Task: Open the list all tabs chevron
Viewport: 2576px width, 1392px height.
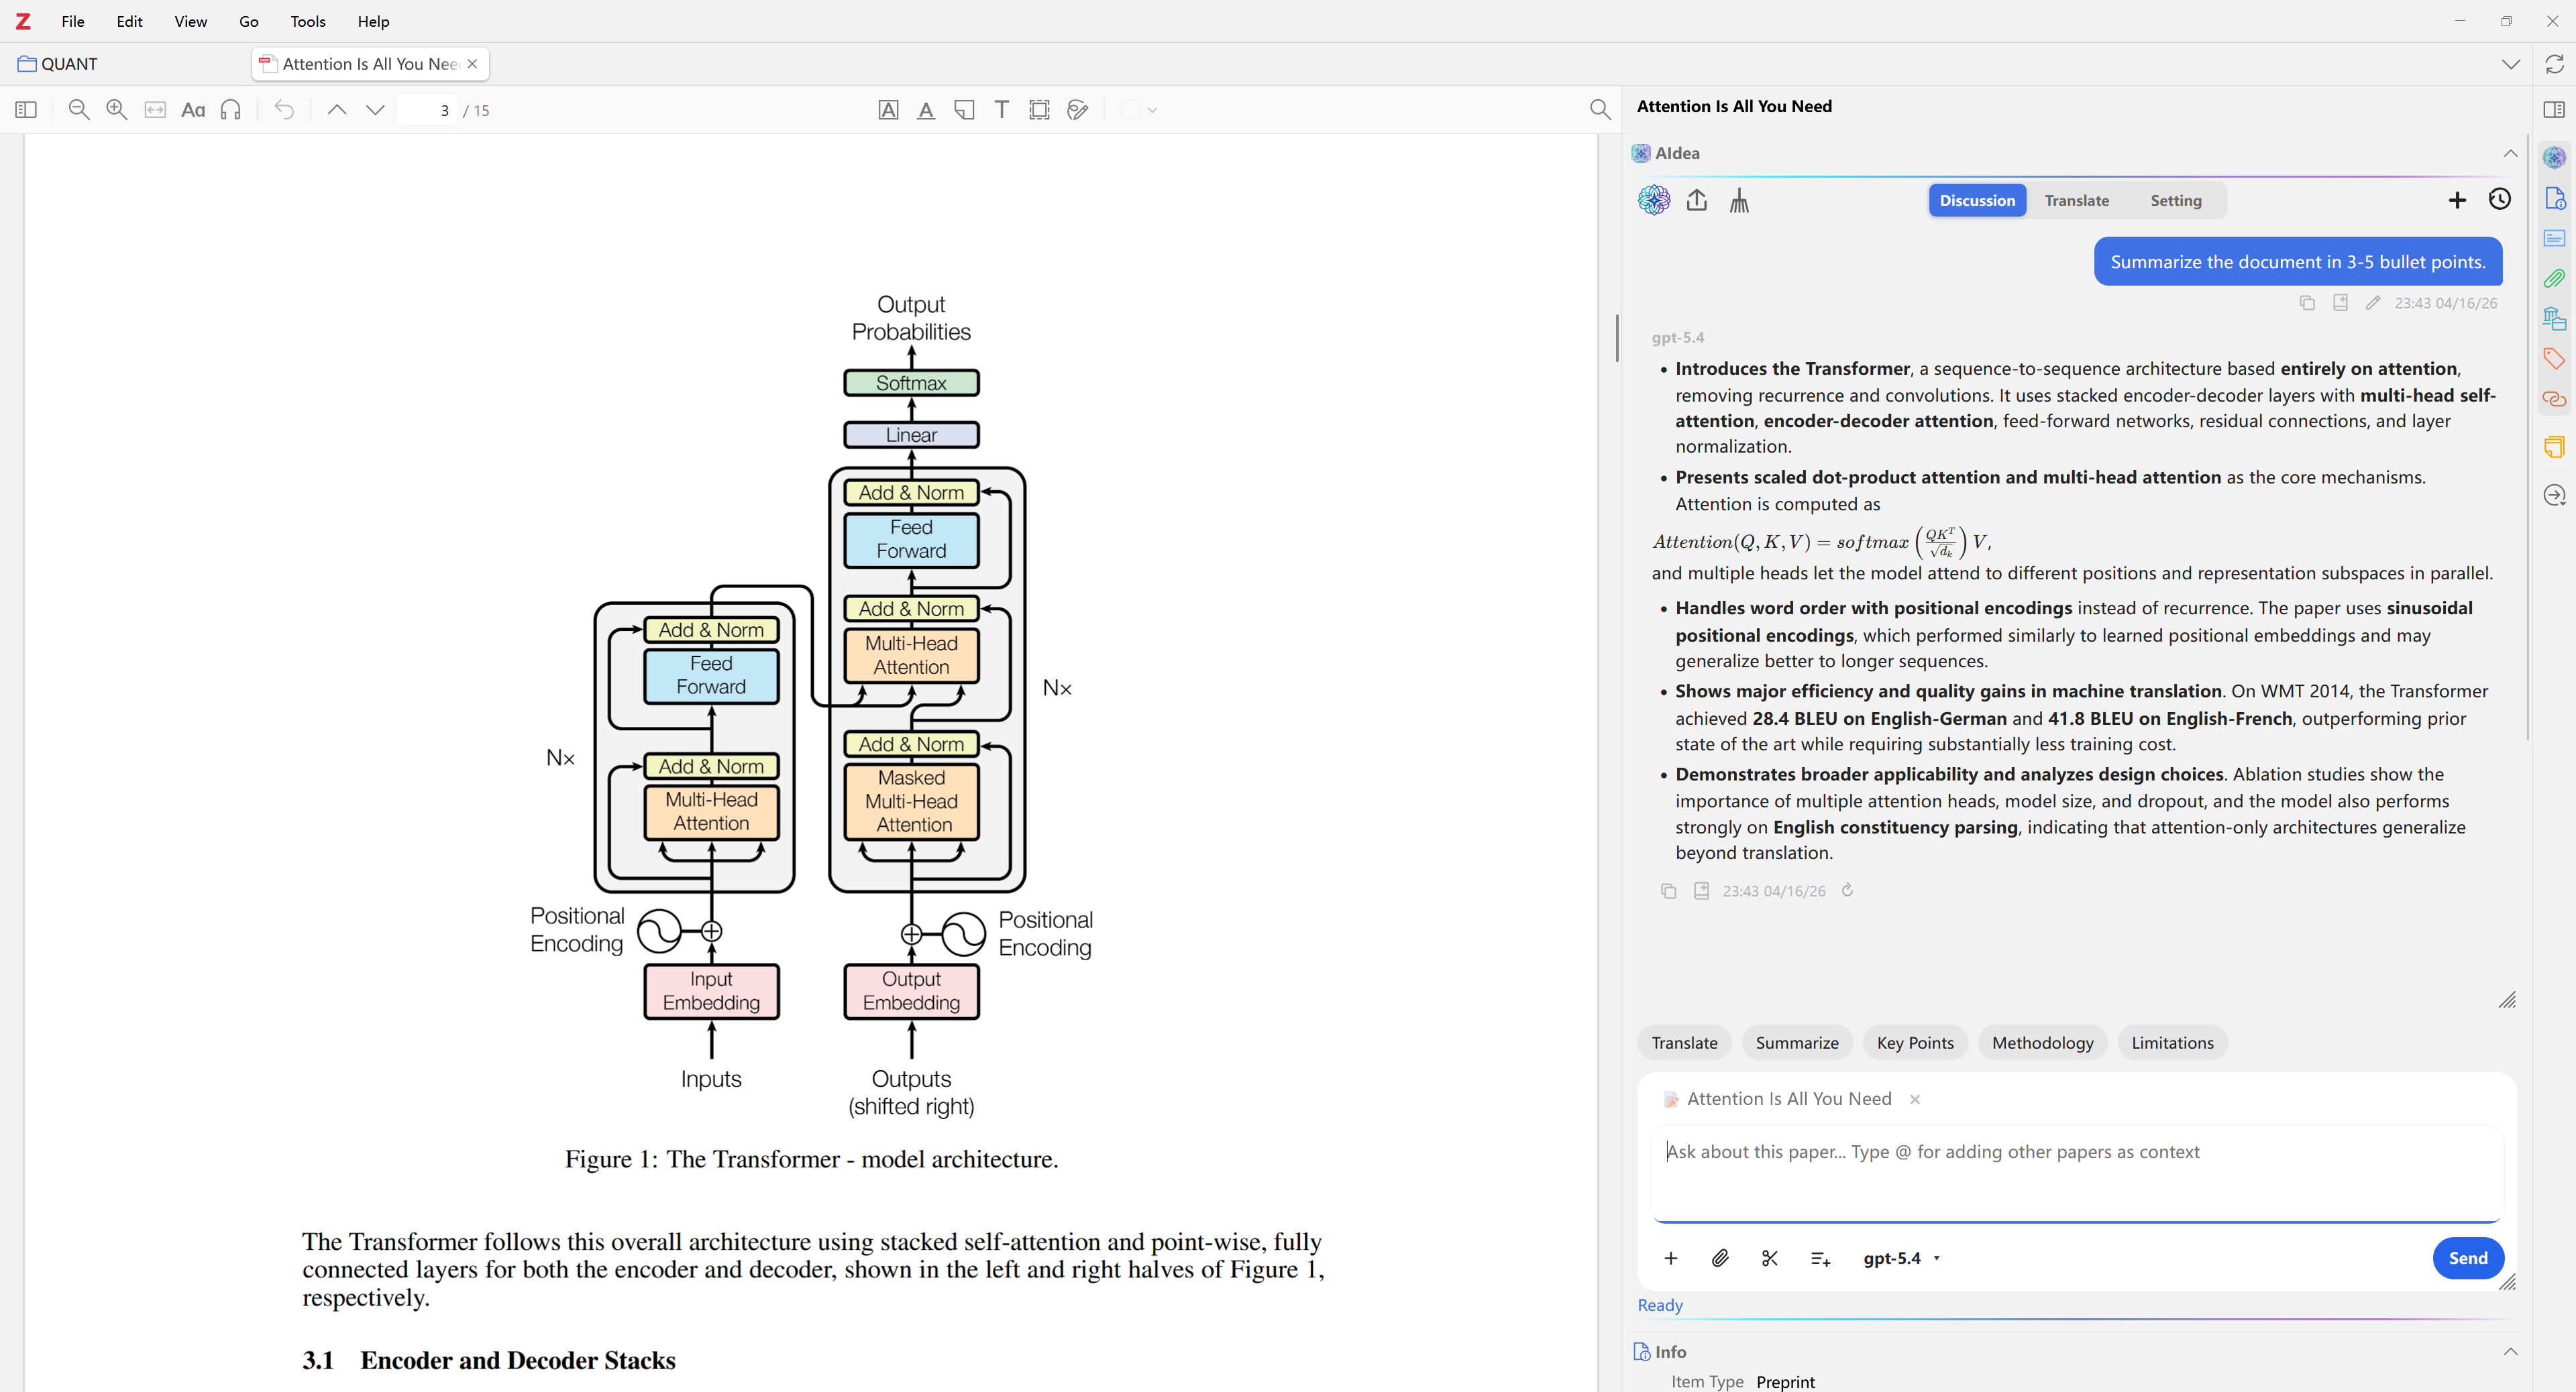Action: (2511, 64)
